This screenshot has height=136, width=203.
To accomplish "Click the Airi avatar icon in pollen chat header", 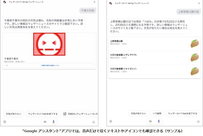I will (x=5, y=2).
